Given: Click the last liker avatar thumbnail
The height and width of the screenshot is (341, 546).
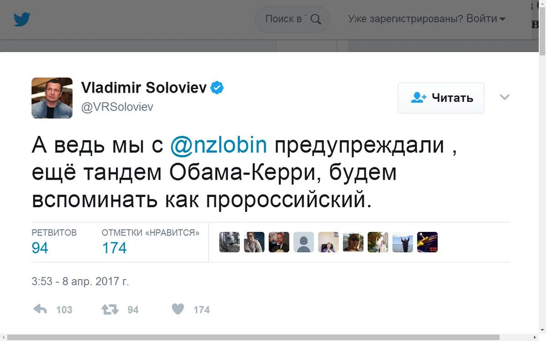Looking at the screenshot, I should click(x=427, y=242).
